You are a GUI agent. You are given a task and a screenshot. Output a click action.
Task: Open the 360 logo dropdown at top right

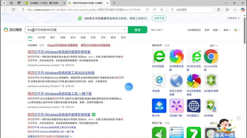pyautogui.click(x=237, y=30)
